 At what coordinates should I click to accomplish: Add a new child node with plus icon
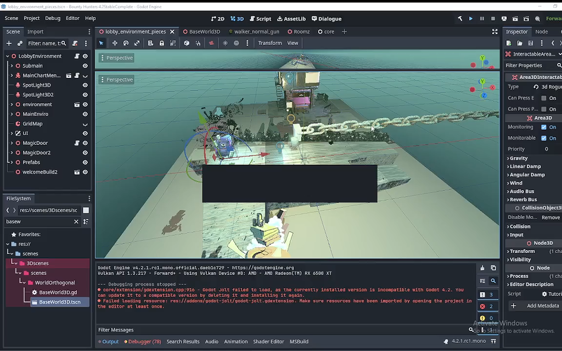9,43
